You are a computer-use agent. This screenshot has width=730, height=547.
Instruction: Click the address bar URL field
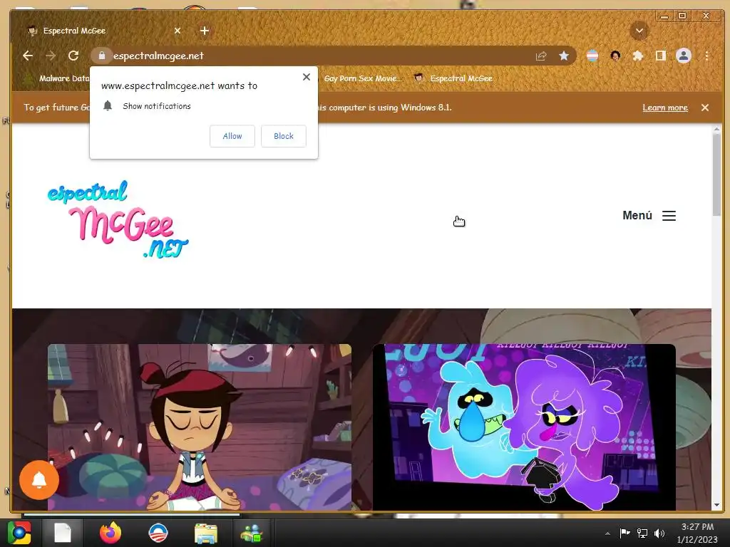[322, 56]
